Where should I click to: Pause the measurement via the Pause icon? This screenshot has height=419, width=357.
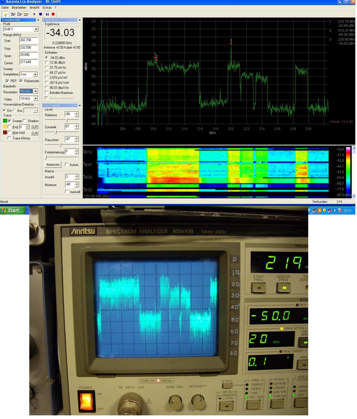(47, 14)
